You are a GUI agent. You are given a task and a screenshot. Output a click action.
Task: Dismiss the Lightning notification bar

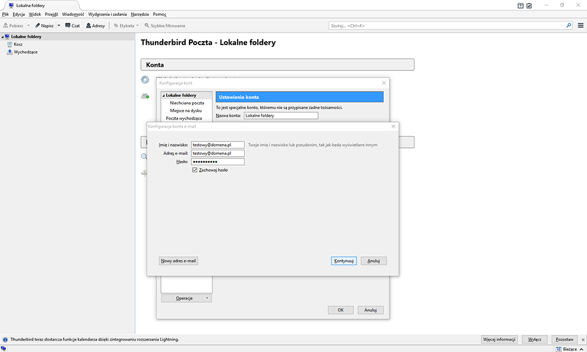583,340
